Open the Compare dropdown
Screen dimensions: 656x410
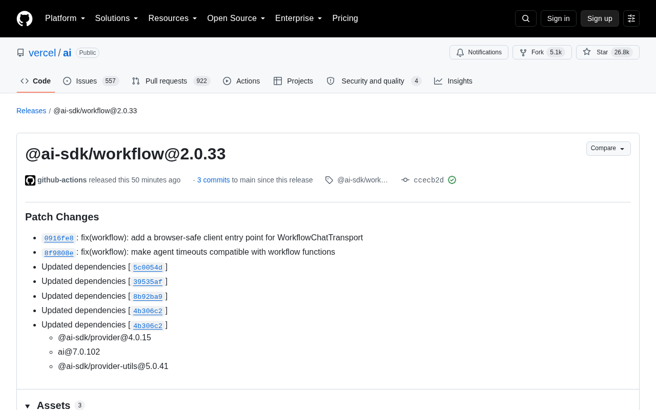click(x=608, y=149)
